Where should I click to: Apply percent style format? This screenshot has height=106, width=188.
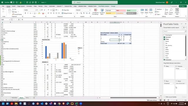81,13
